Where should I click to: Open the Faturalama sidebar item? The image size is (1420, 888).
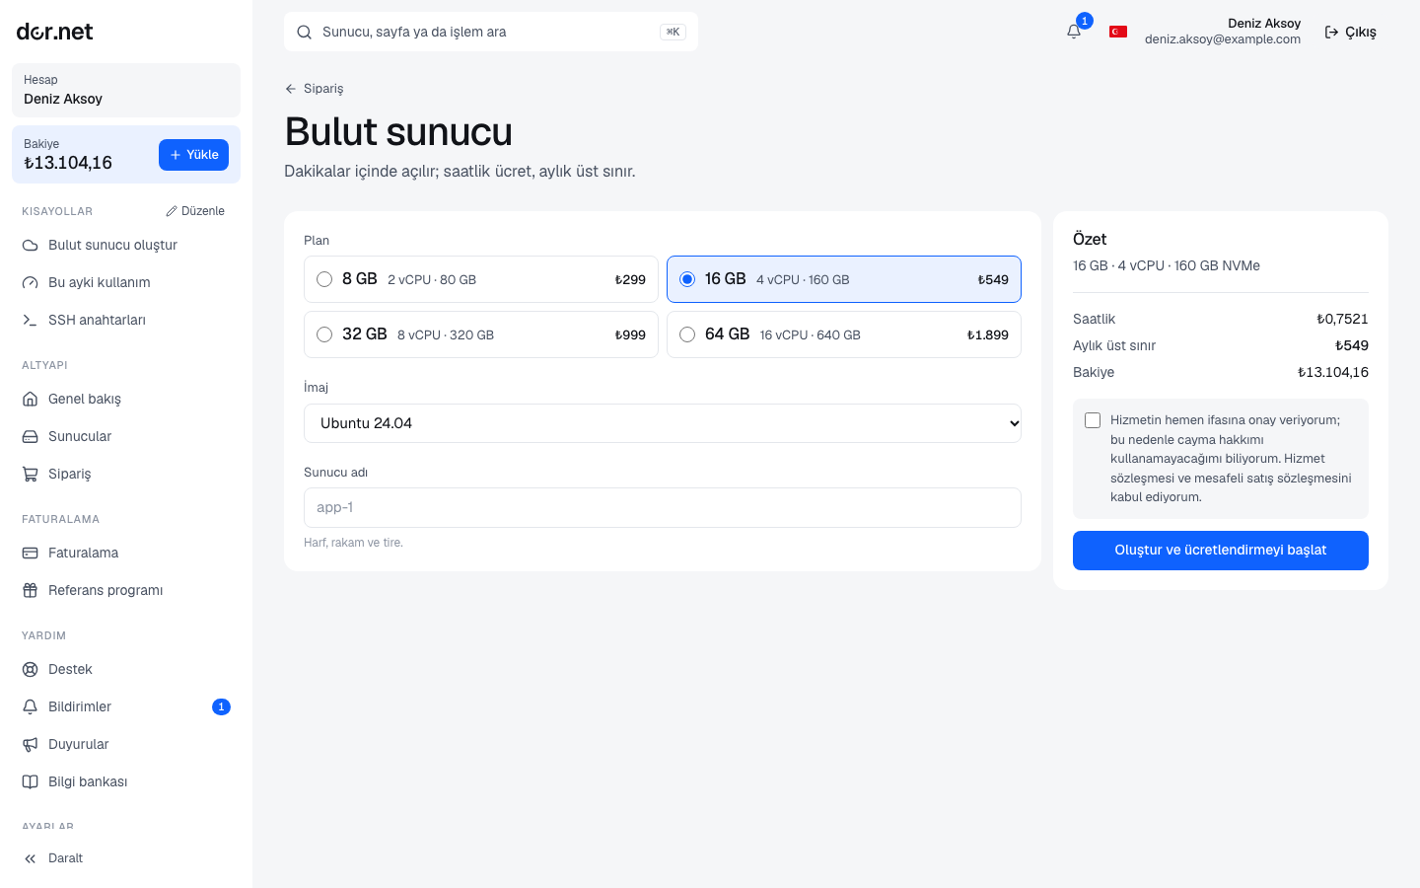126,553
